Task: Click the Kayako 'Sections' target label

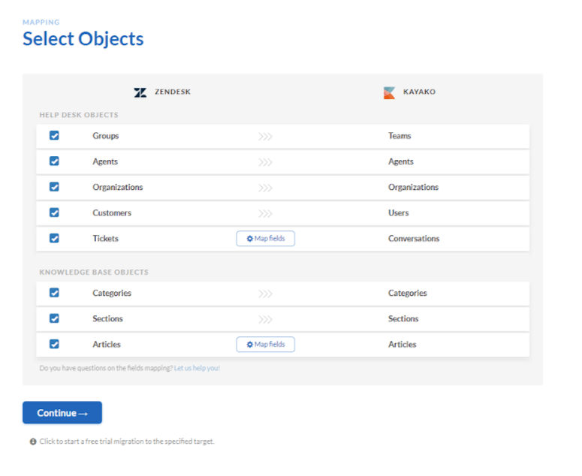Action: [x=403, y=318]
